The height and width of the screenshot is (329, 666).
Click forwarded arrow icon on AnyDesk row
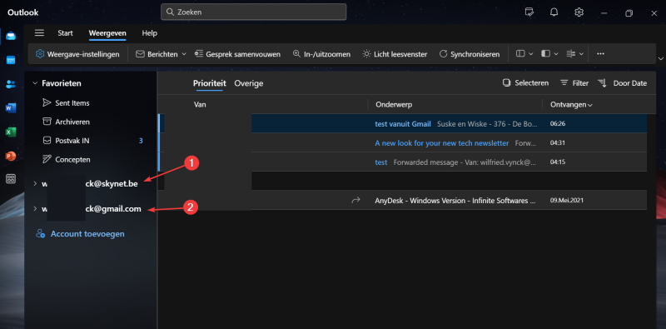click(356, 200)
